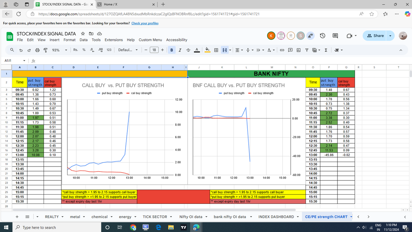Open the Data menu
Image resolution: width=412 pixels, height=232 pixels.
(x=83, y=40)
